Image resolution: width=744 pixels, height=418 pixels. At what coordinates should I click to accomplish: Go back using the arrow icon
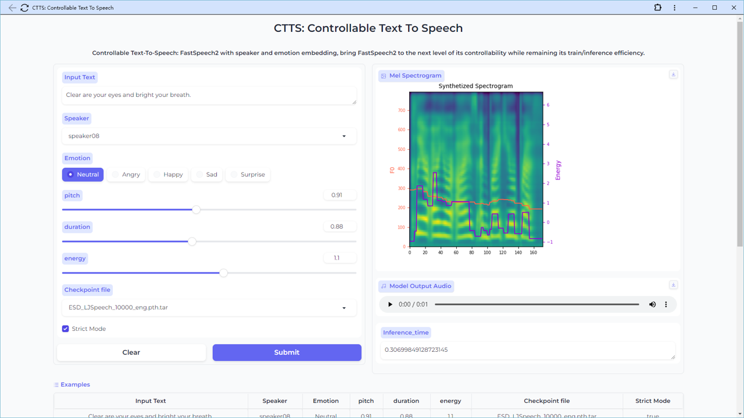12,8
